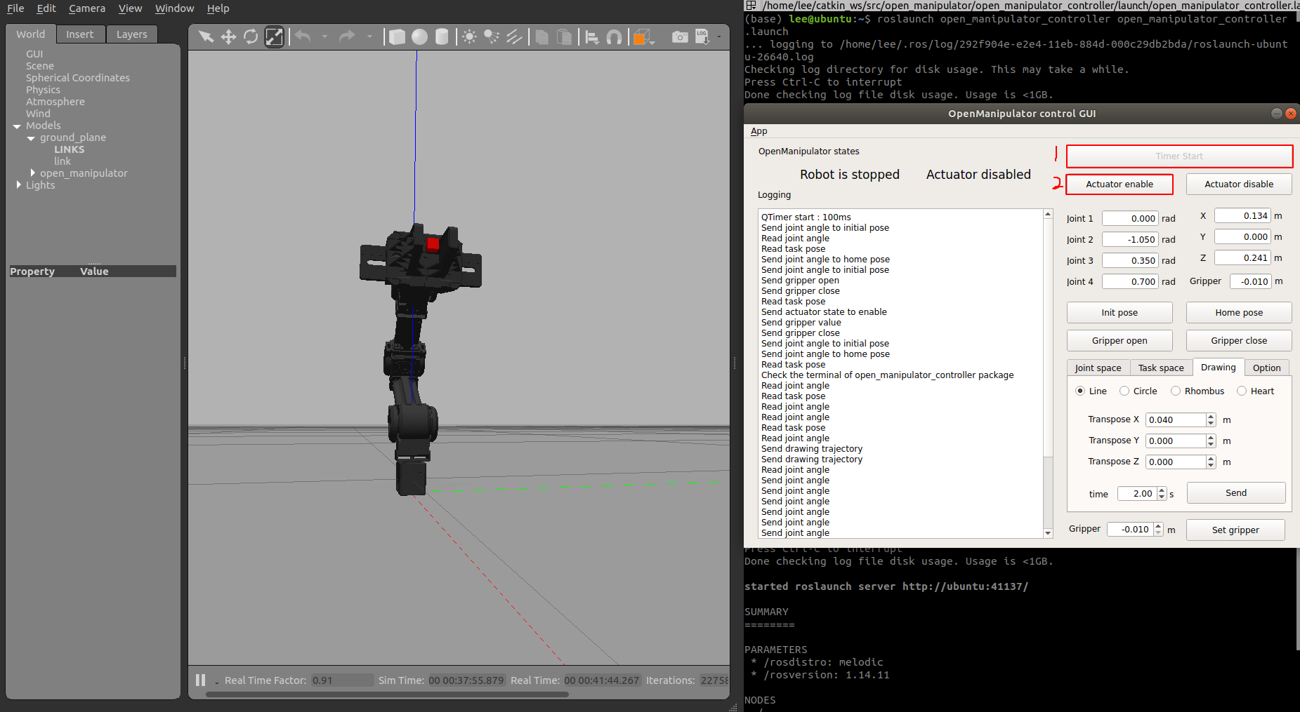Click the paste icon in Gazebo toolbar

click(564, 36)
